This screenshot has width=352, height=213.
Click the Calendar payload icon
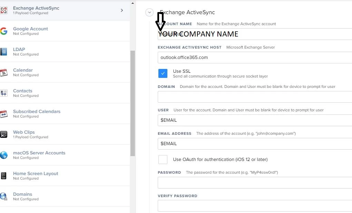tap(3, 72)
